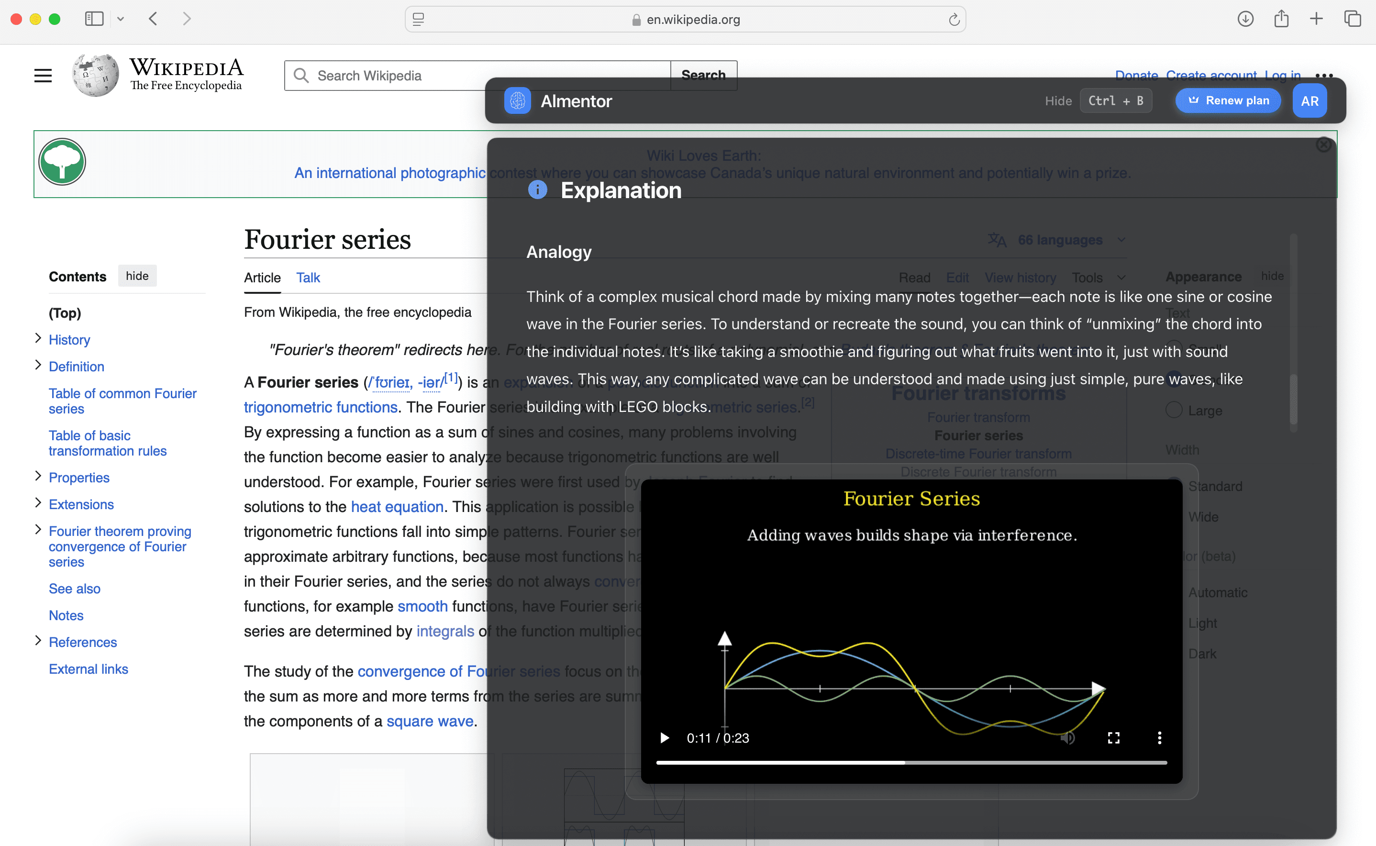1376x846 pixels.
Task: Open Wikipedia hamburger main menu
Action: [x=43, y=76]
